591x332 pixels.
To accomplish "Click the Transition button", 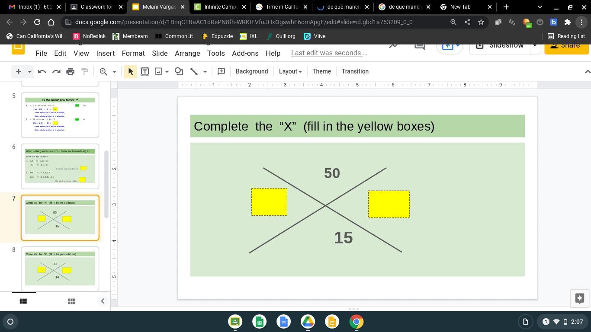I will pyautogui.click(x=355, y=71).
